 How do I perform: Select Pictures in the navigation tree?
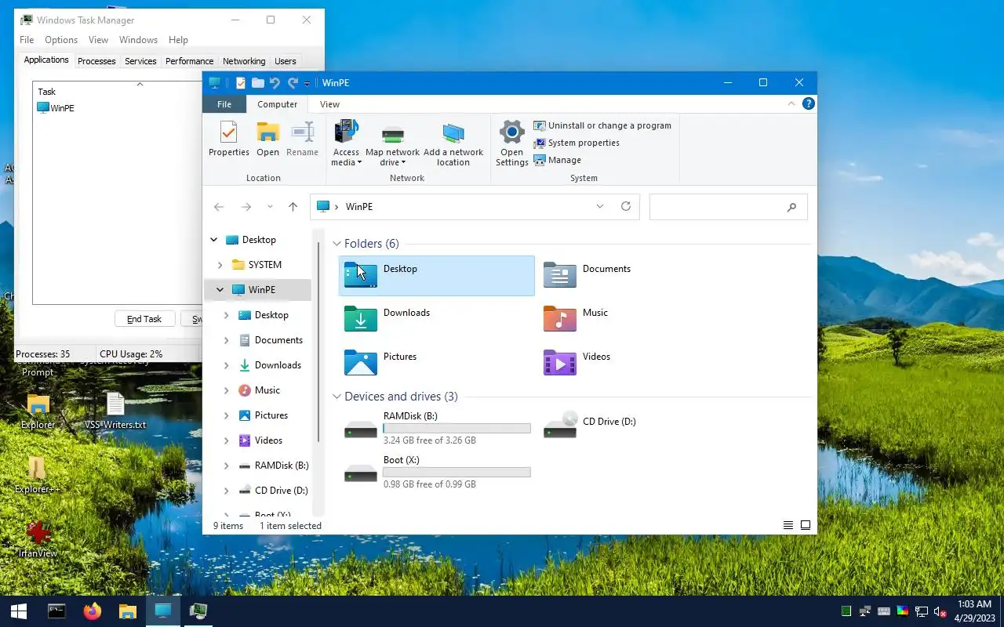(271, 415)
